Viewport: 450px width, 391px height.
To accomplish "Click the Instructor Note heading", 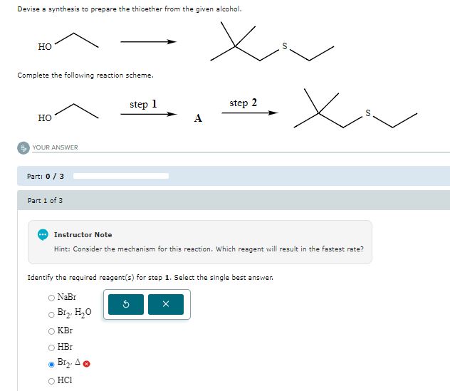I will pos(83,234).
